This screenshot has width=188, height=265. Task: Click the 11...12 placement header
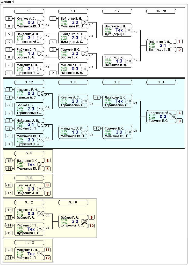pos(29,243)
